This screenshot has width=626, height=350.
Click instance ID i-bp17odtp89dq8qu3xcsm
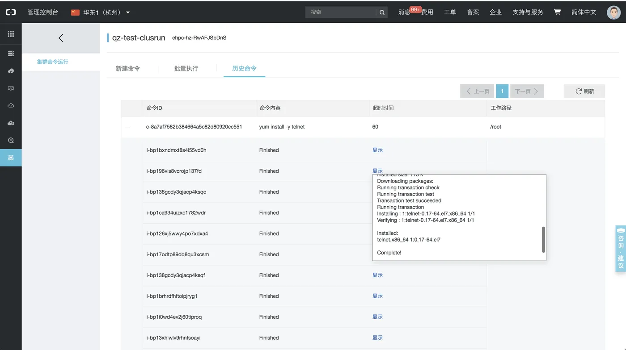click(x=178, y=254)
